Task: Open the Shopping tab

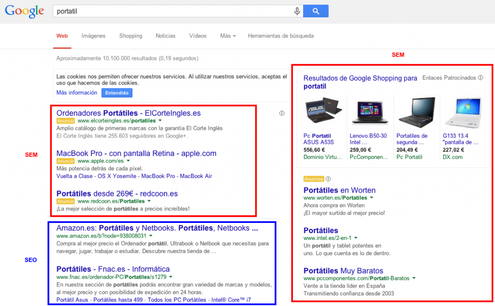Action: click(x=131, y=36)
